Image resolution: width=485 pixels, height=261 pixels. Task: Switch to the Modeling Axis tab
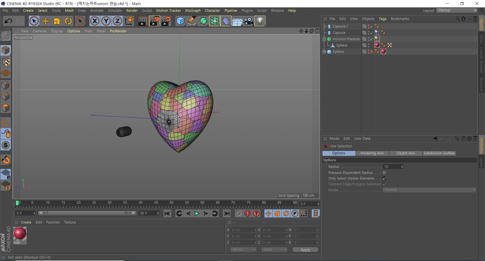pos(372,153)
